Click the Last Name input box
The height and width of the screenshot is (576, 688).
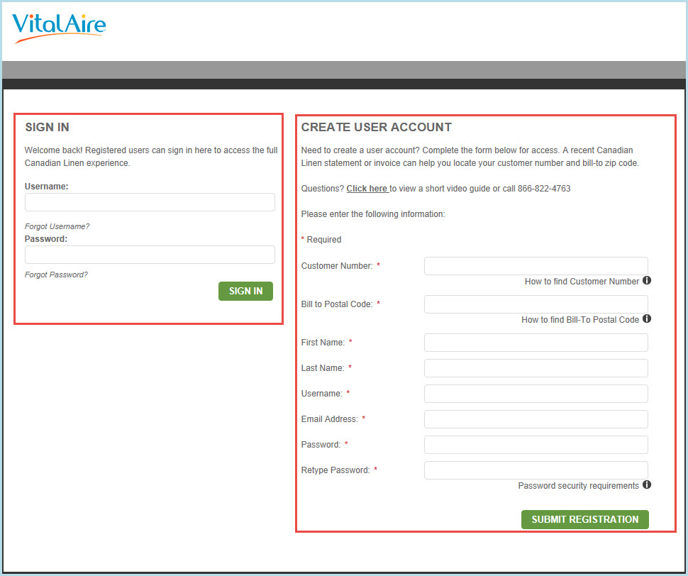click(x=536, y=368)
